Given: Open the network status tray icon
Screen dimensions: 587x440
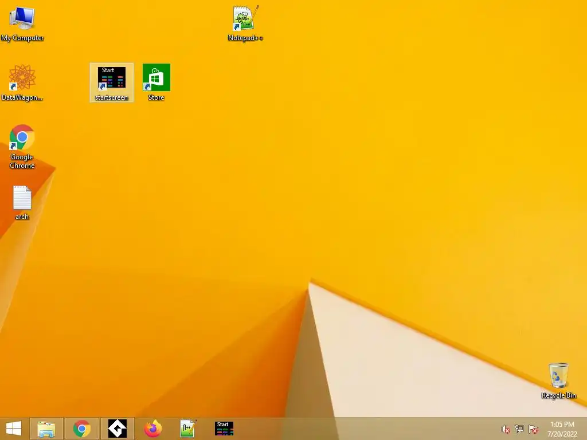Looking at the screenshot, I should [x=519, y=429].
